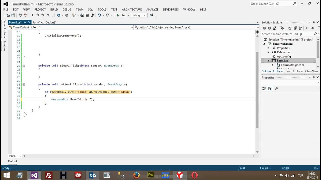Toggle auto-hide pin of Solution Explorer
Viewport: 321px width, 180px height.
coord(313,22)
